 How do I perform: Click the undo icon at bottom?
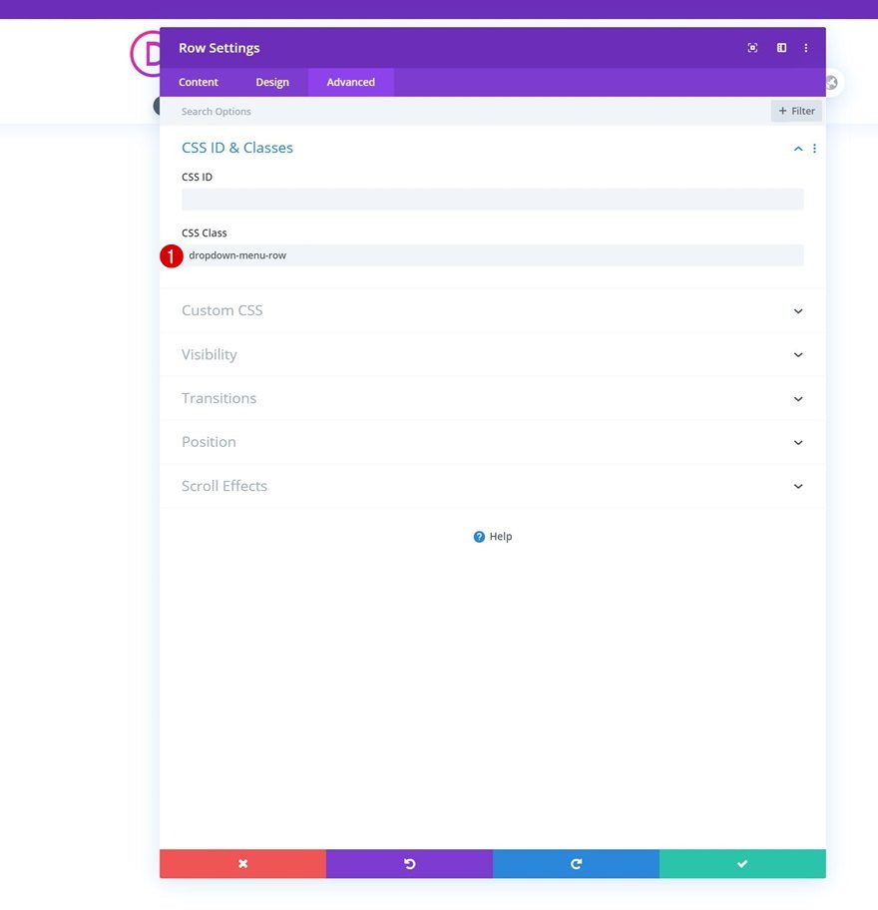pyautogui.click(x=409, y=863)
